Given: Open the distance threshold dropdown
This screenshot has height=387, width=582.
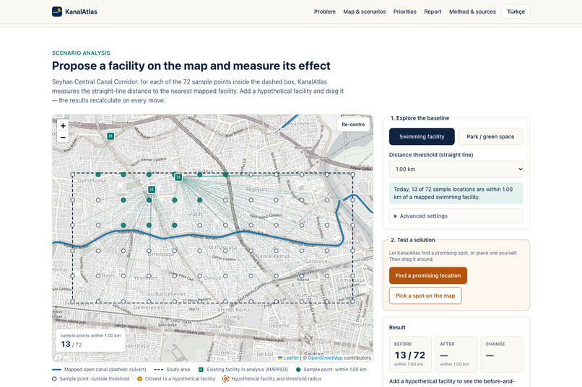Looking at the screenshot, I should [x=456, y=169].
